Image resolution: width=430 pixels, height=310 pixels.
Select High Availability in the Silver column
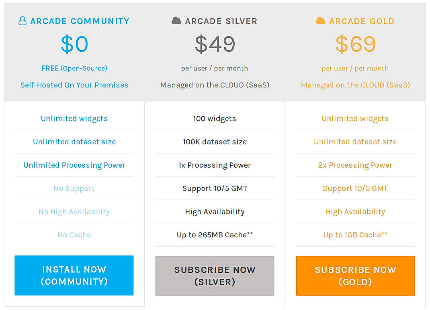click(215, 211)
